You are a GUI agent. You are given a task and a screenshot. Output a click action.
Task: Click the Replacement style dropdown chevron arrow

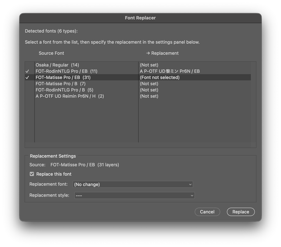click(x=192, y=196)
